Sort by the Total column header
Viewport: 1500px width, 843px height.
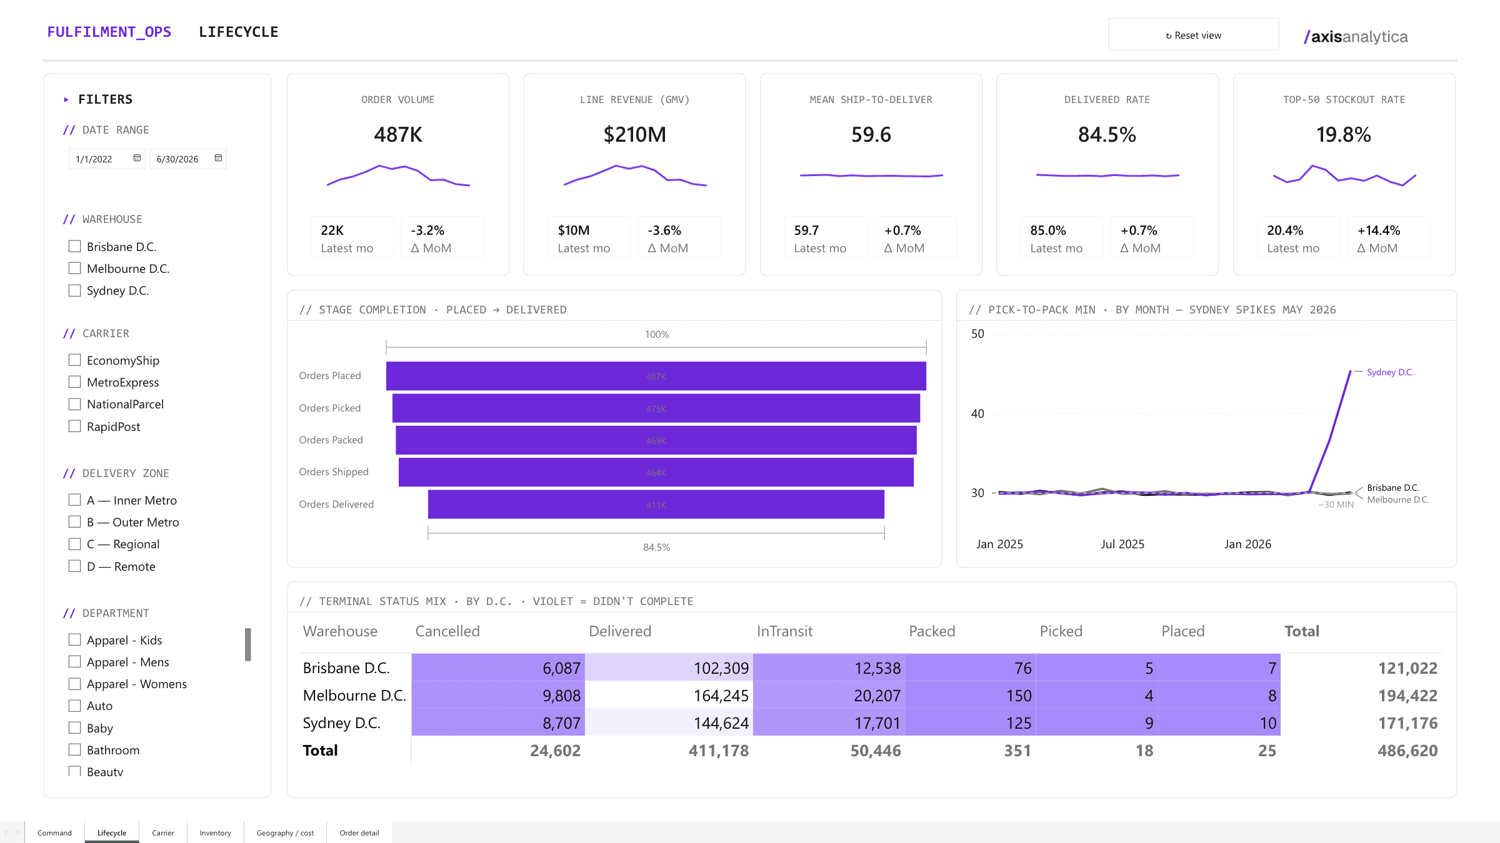(1302, 631)
